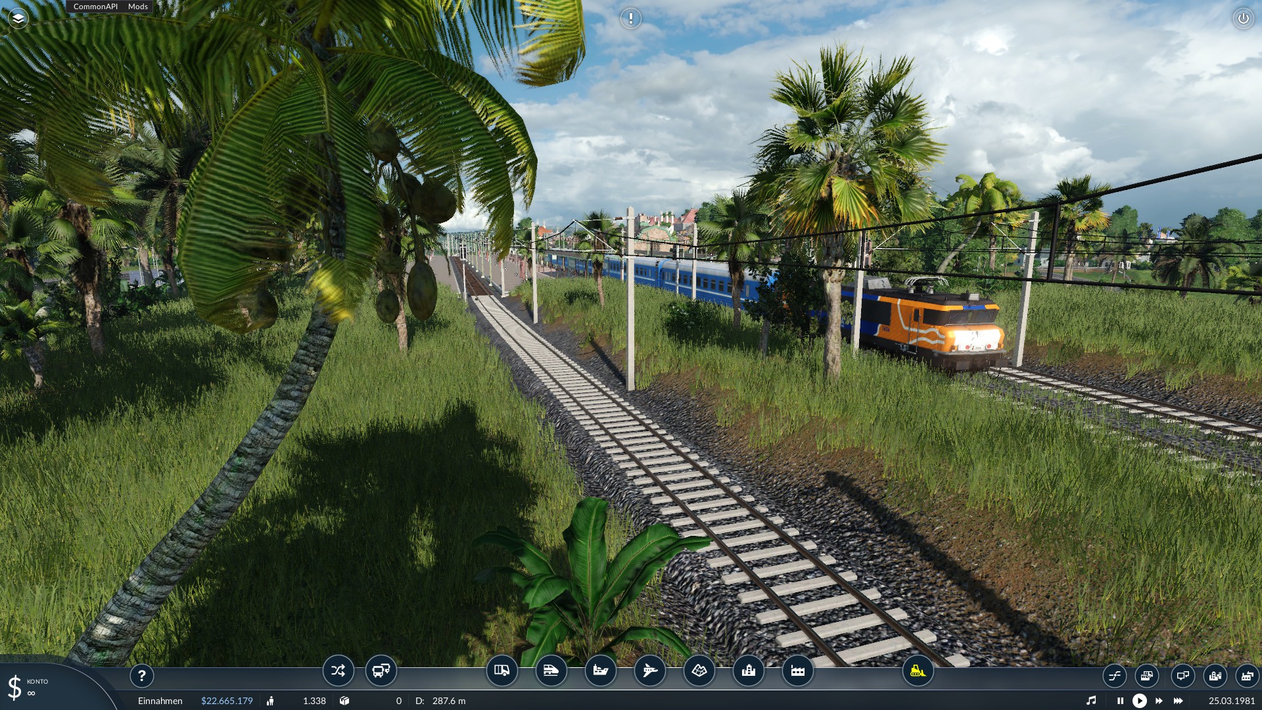Open the help question mark button
Screen dimensions: 1262x710
[x=142, y=675]
